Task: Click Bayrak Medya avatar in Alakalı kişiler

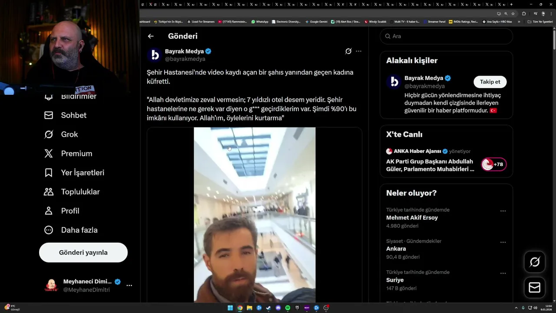Action: (394, 82)
